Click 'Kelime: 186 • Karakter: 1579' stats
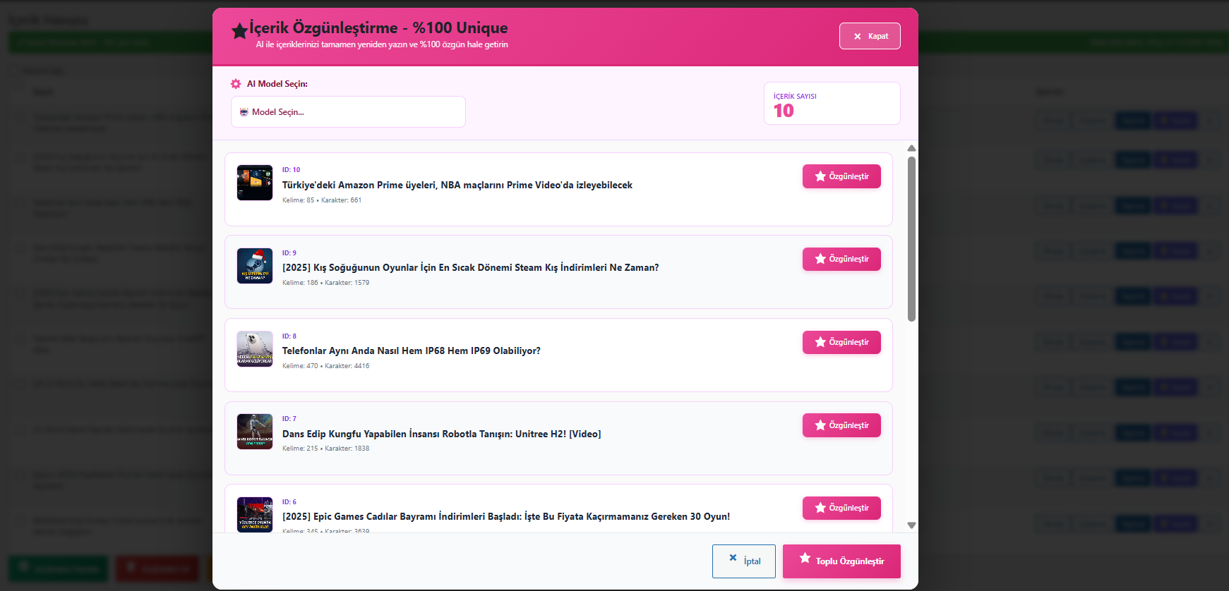 325,283
